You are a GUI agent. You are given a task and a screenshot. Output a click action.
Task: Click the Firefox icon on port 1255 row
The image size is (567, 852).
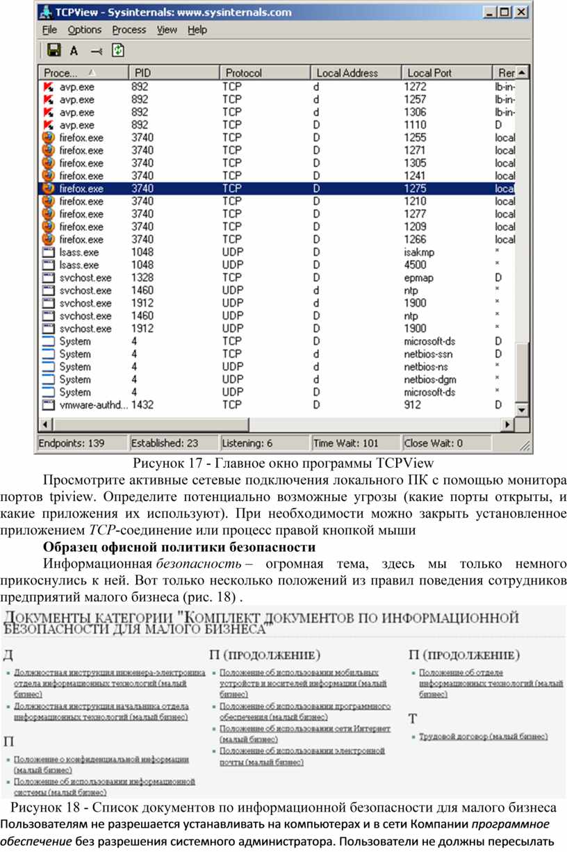[x=48, y=138]
